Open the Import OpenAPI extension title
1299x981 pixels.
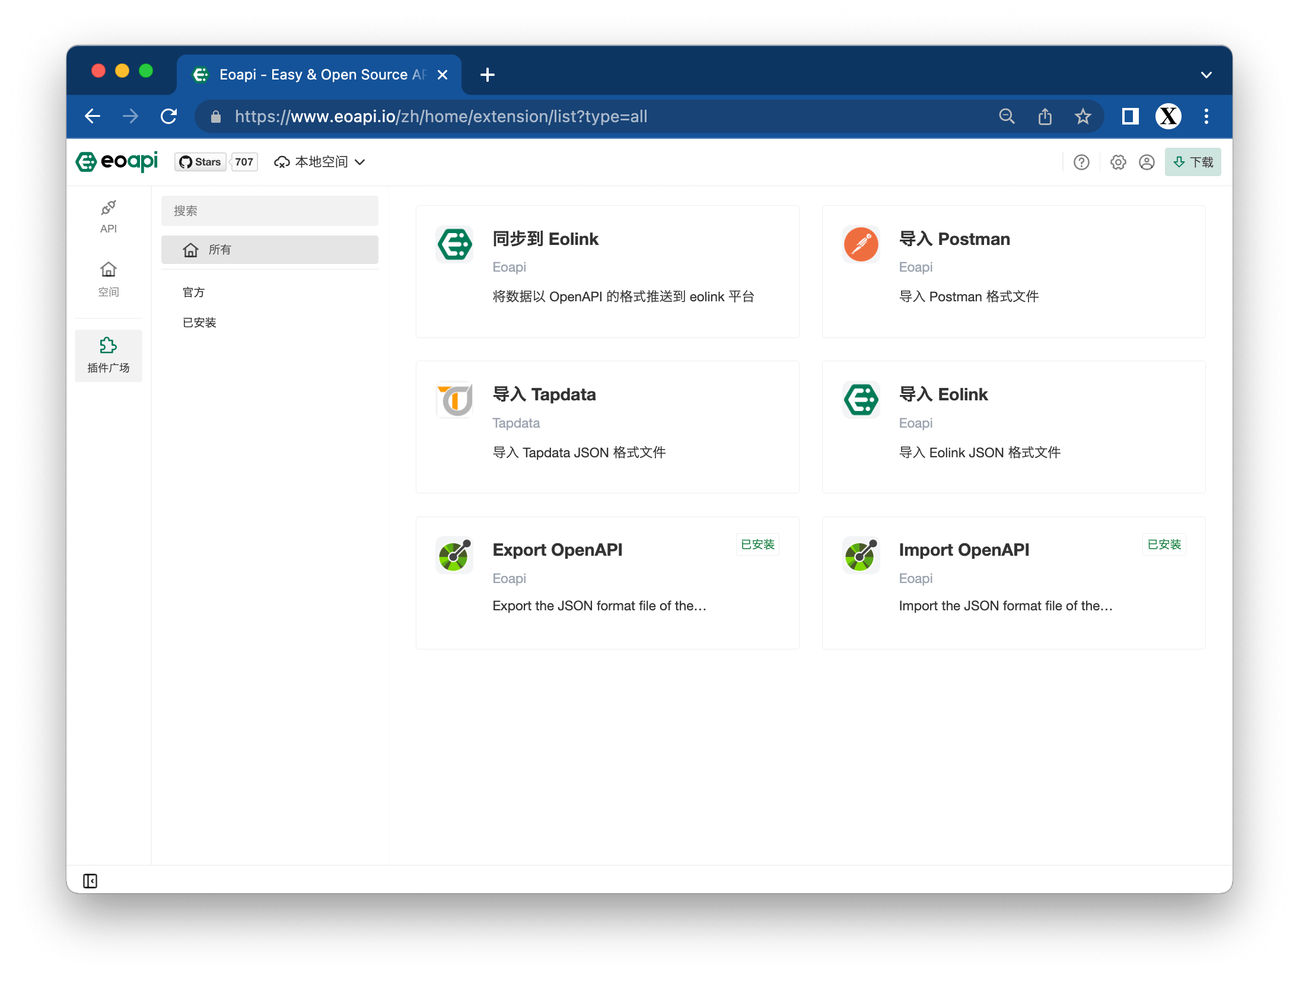click(x=963, y=549)
